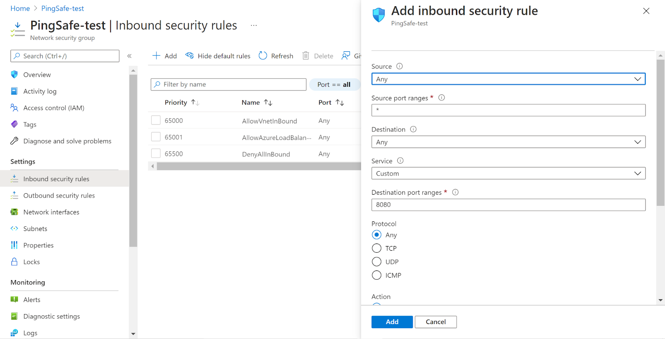Viewport: 665px width, 339px height.
Task: Go to Outbound security rules
Action: point(59,195)
